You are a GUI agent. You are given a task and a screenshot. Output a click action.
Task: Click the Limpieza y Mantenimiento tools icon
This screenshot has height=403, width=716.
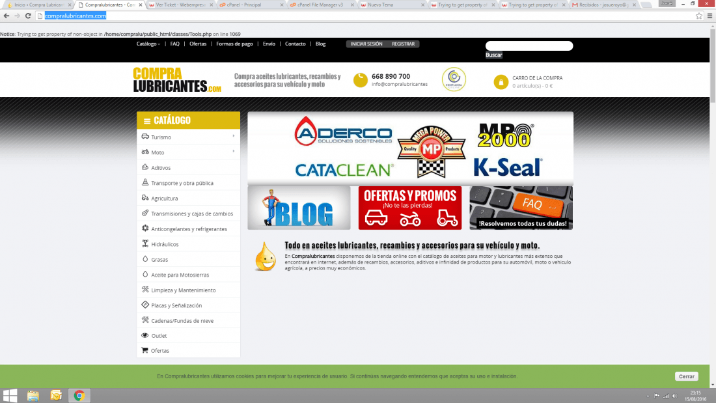coord(145,289)
